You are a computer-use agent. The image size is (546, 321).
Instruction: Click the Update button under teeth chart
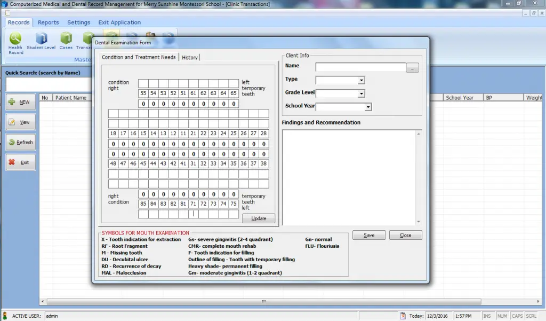point(259,218)
